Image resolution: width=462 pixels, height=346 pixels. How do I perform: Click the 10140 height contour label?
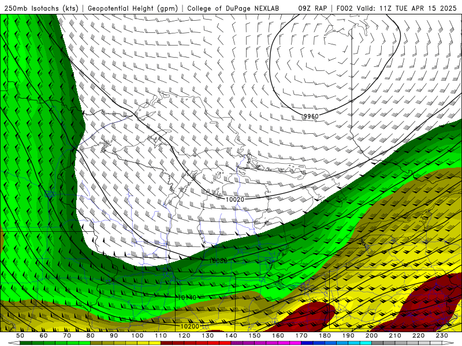[187, 298]
